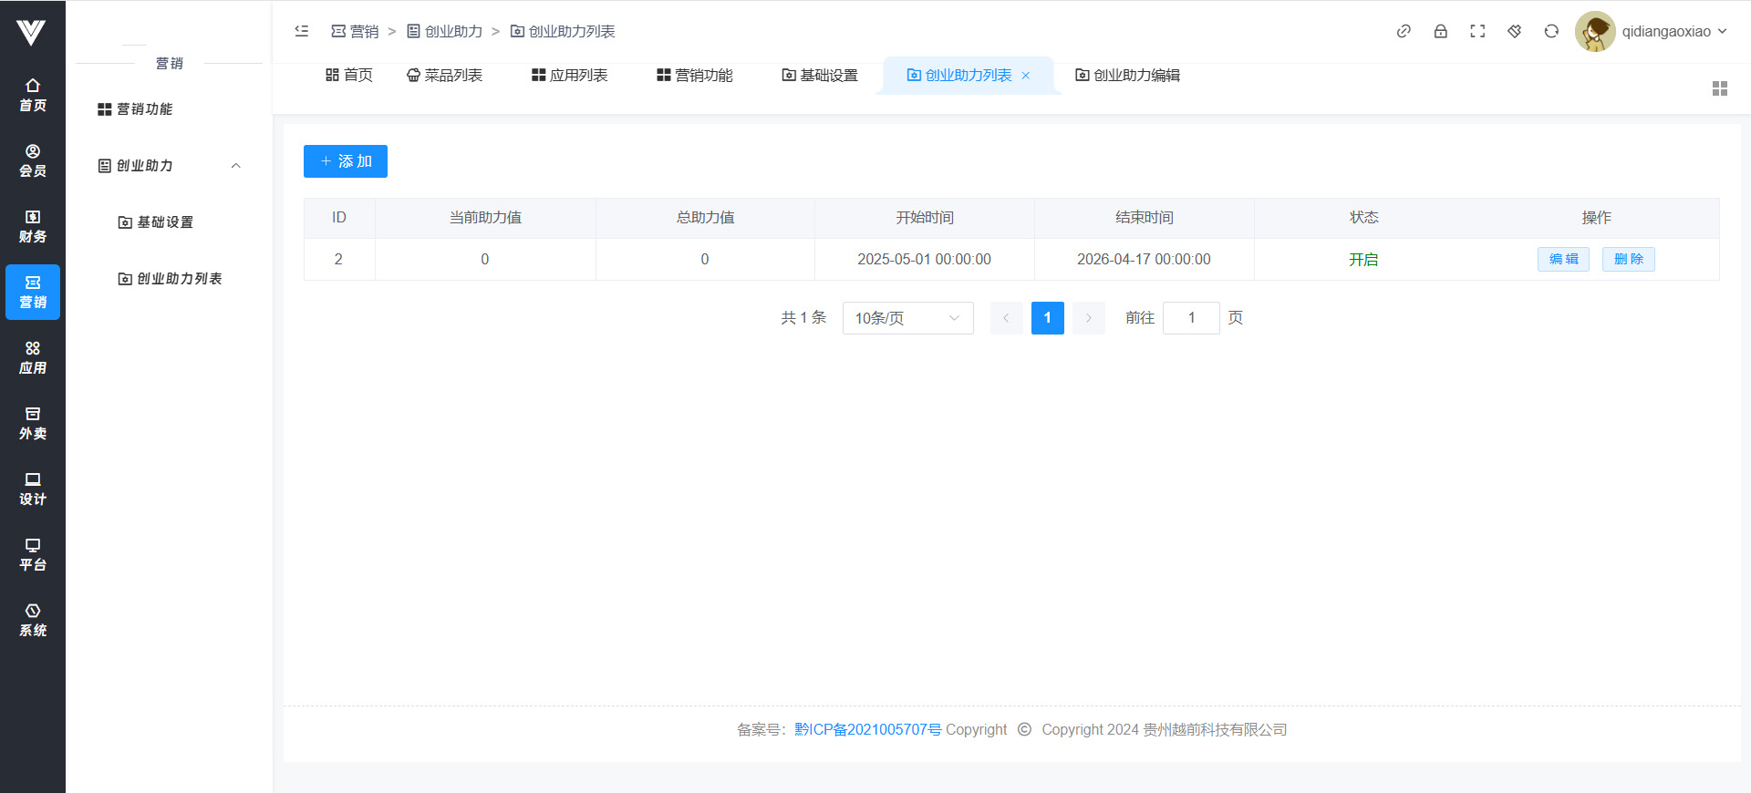The image size is (1751, 793).
Task: Go to 系统 in the left sidebar
Action: 33,620
